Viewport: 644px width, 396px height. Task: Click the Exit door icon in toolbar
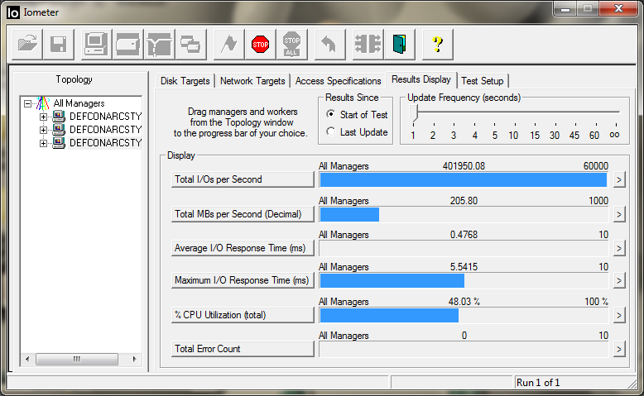click(401, 44)
